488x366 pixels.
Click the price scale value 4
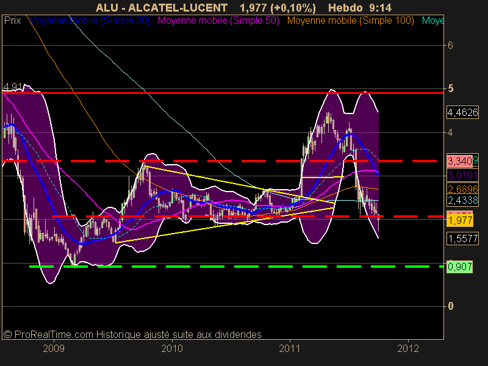click(x=450, y=132)
